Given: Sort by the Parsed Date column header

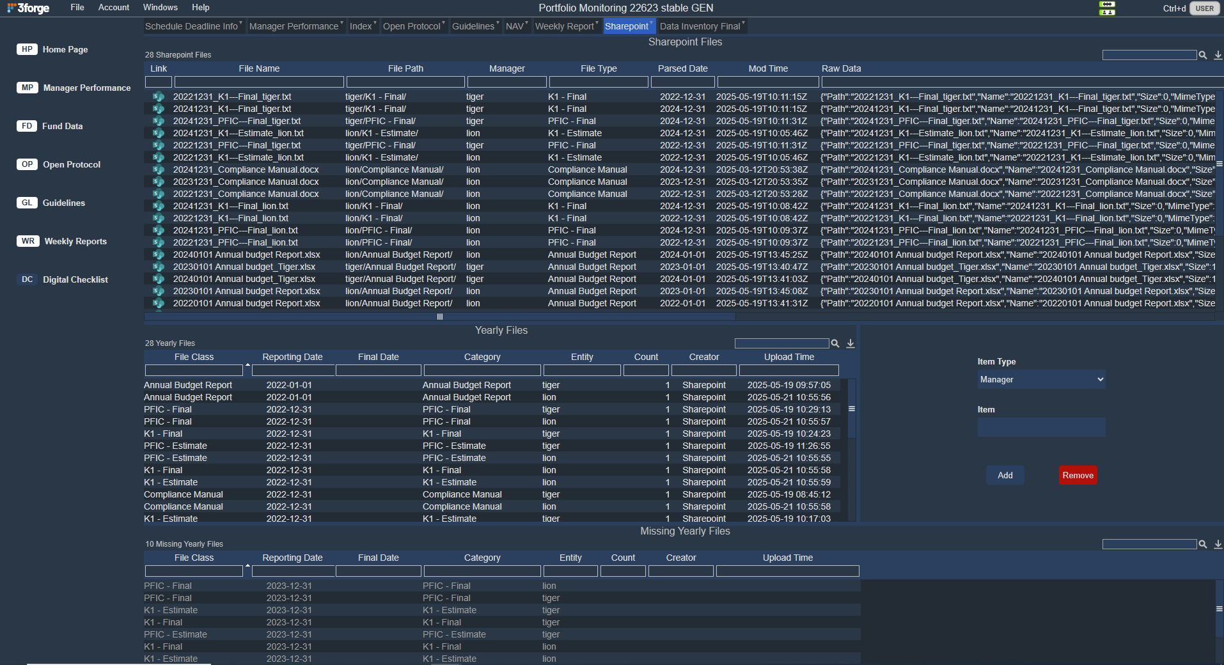Looking at the screenshot, I should (x=682, y=68).
